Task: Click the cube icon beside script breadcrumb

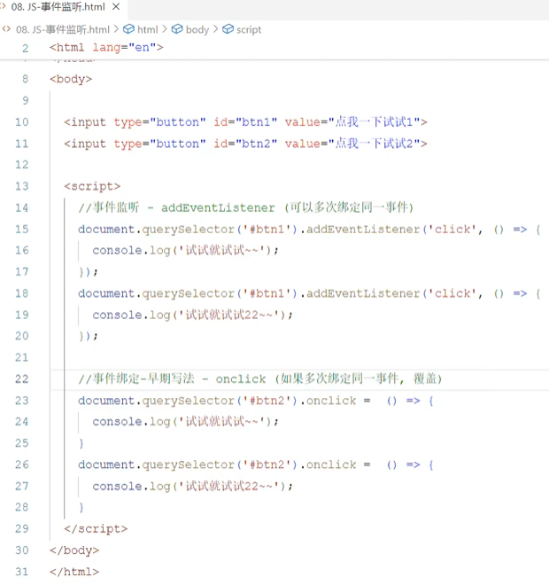Action: click(x=228, y=29)
